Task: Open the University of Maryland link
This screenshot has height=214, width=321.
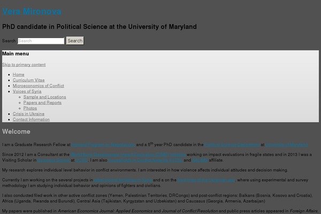Action: (x=287, y=144)
